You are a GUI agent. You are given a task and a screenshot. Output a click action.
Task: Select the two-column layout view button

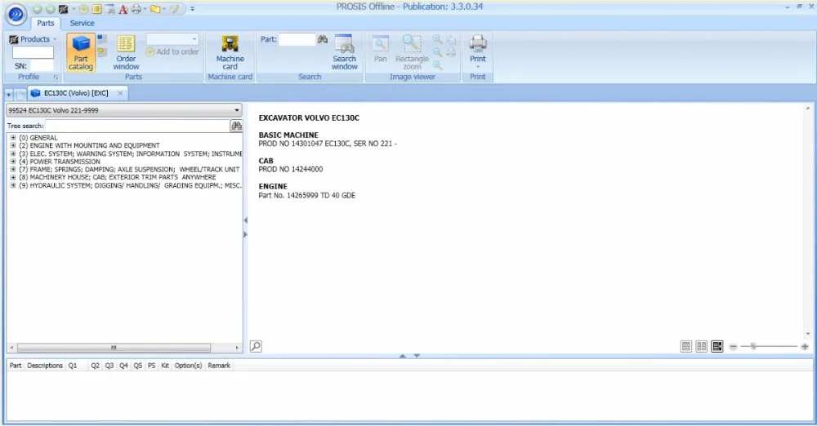pos(702,346)
